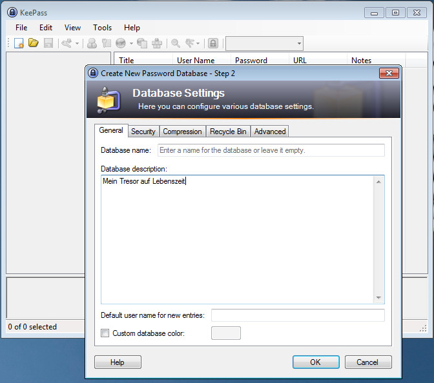Confirm settings with the OK button
The image size is (434, 383).
coord(316,362)
